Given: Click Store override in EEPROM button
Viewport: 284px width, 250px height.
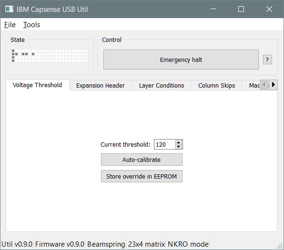Looking at the screenshot, I should coord(142,176).
